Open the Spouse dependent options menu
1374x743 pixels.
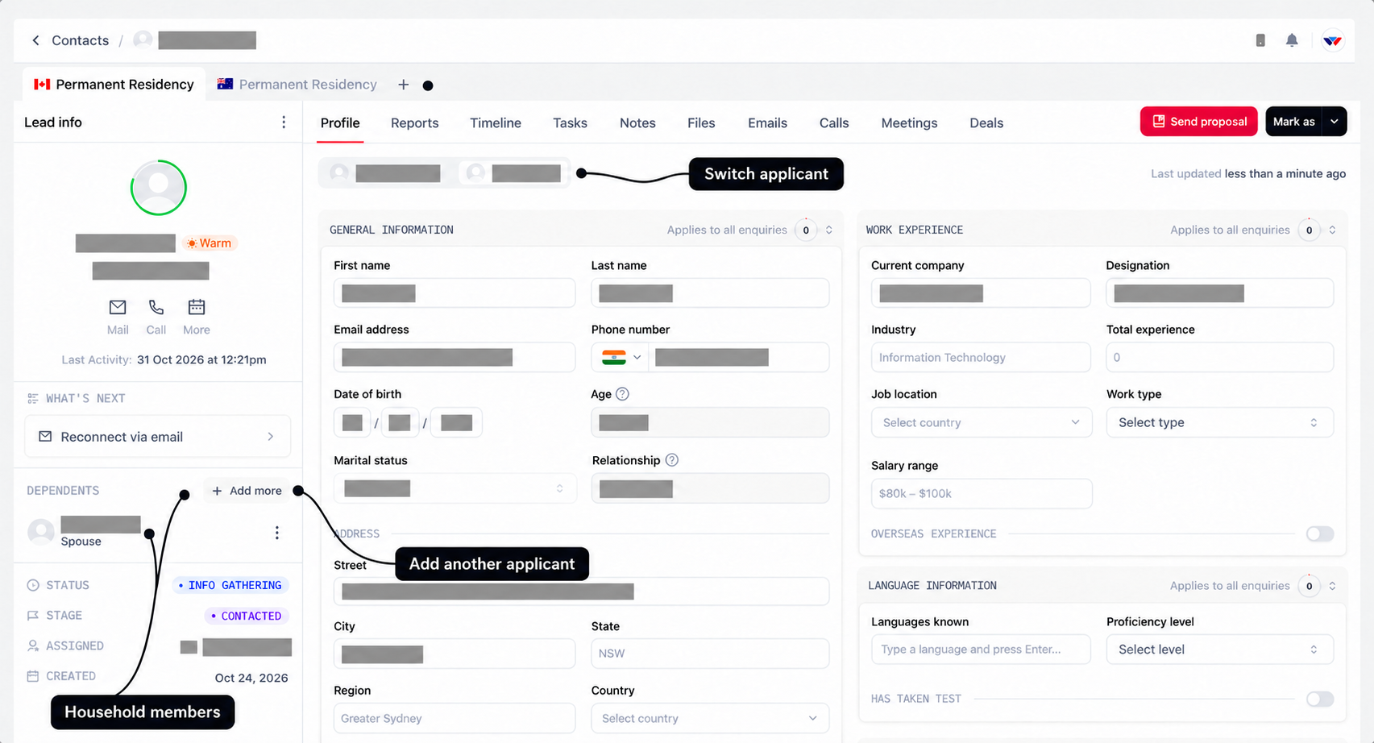coord(276,533)
